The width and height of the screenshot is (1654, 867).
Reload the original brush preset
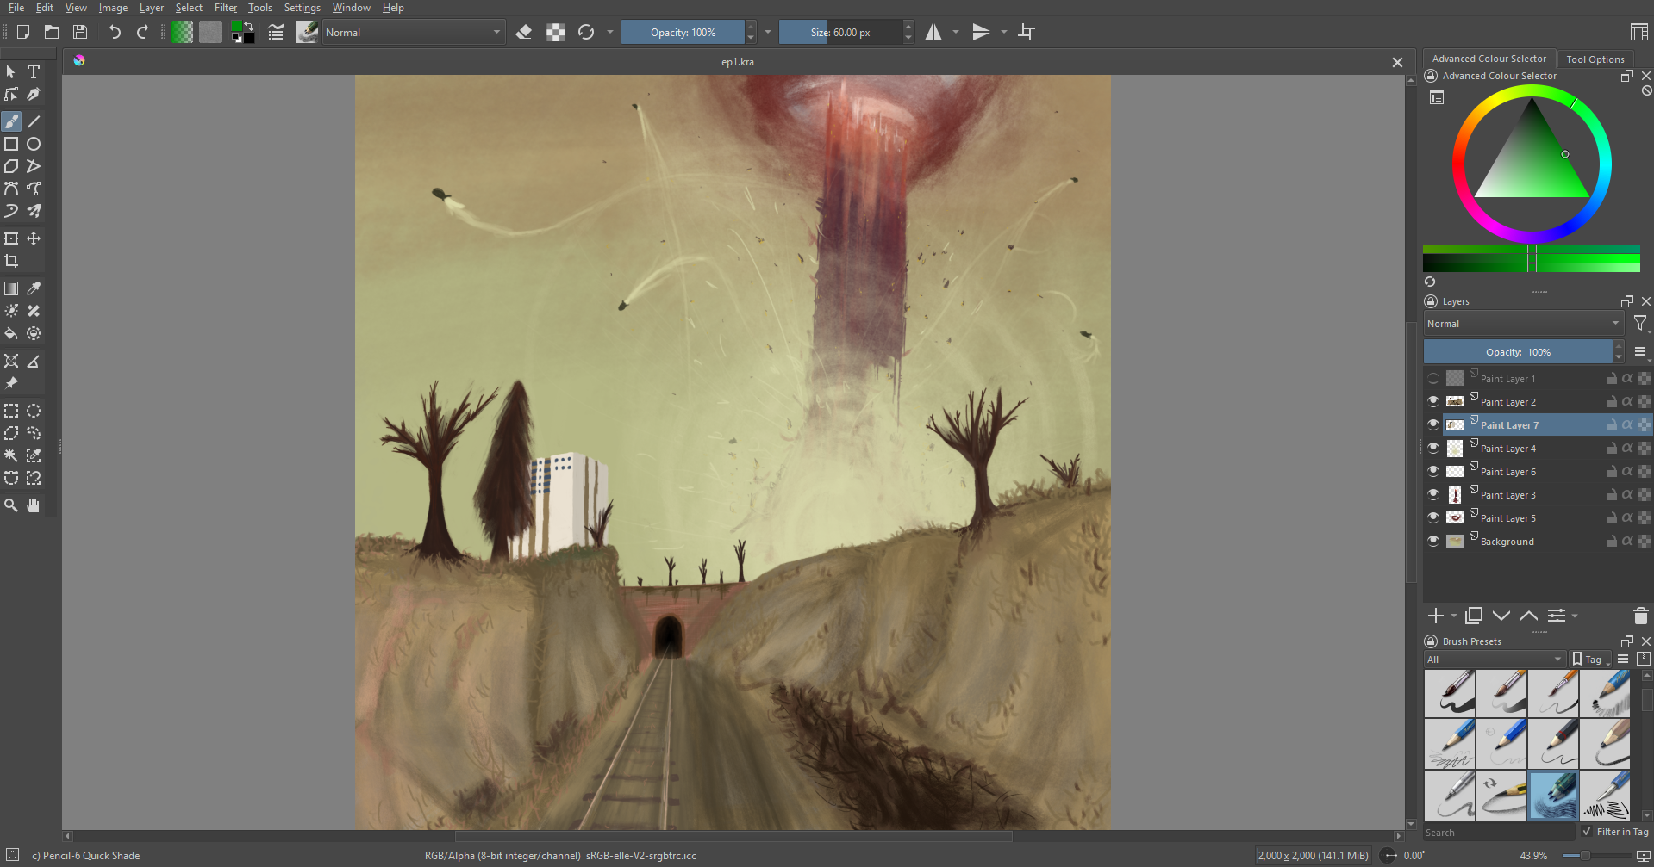pyautogui.click(x=586, y=32)
